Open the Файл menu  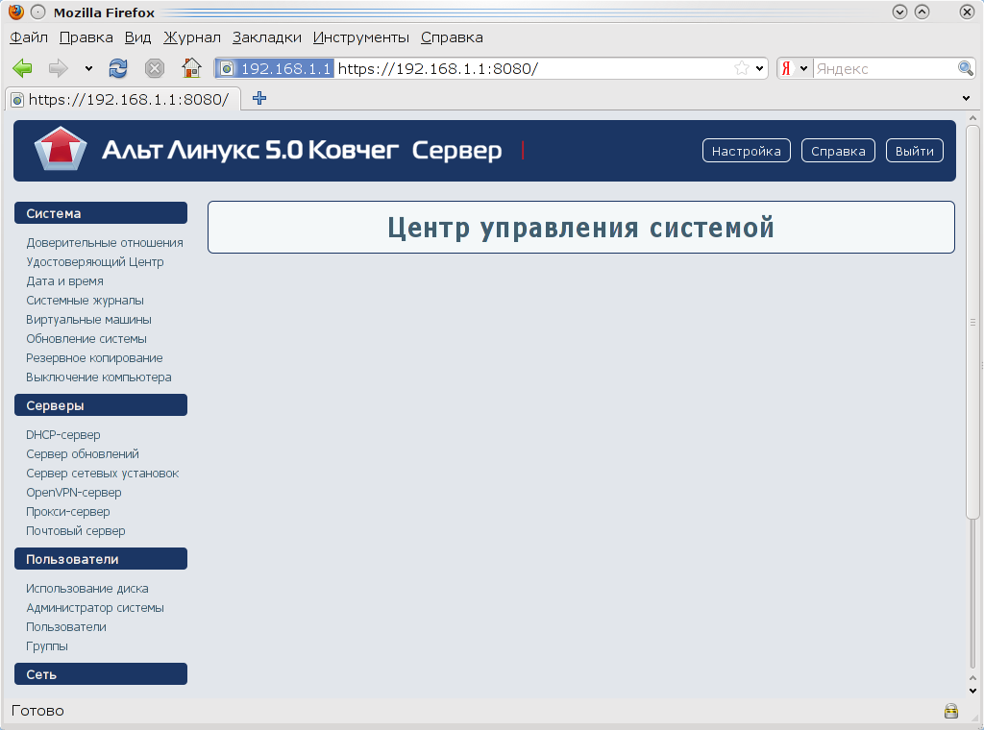tap(29, 37)
